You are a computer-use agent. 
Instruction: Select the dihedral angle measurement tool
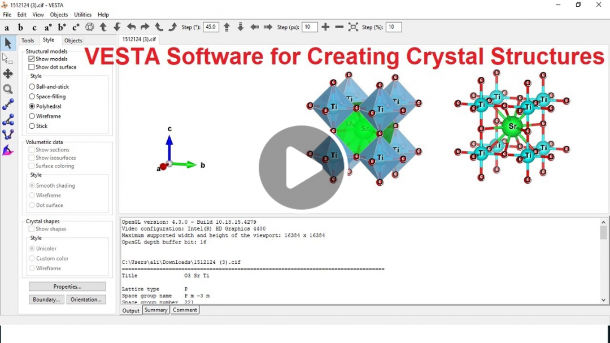click(8, 134)
